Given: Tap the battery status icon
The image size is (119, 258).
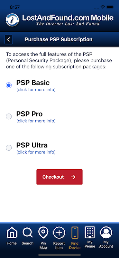Looking at the screenshot, I should (x=110, y=7).
